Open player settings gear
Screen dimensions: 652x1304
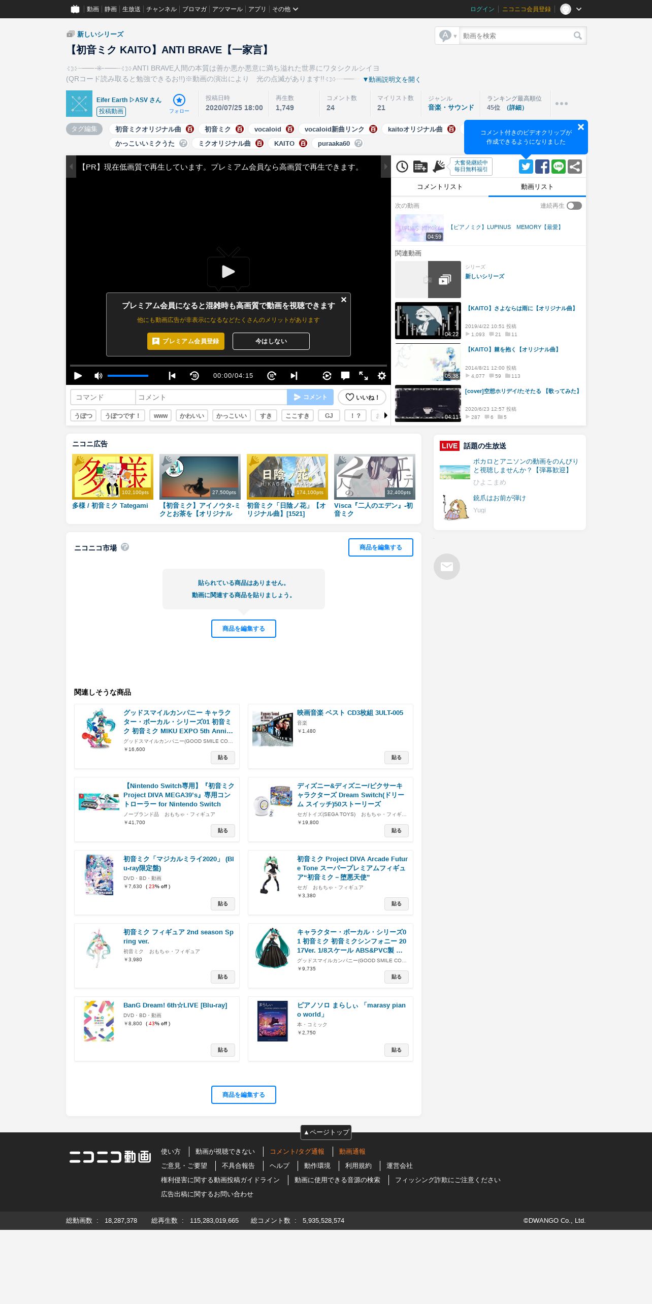tap(382, 376)
